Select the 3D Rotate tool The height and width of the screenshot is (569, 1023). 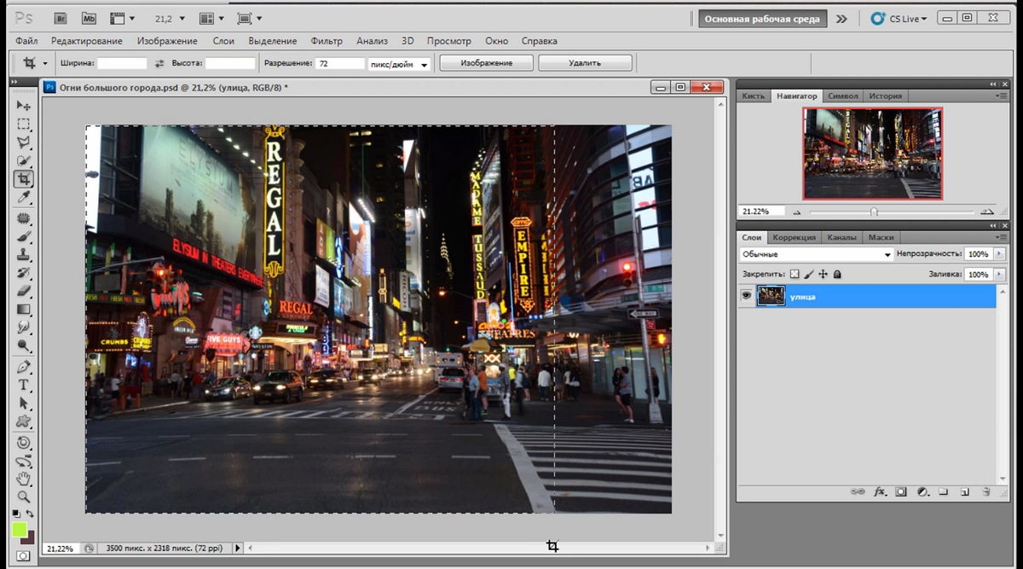tap(24, 442)
